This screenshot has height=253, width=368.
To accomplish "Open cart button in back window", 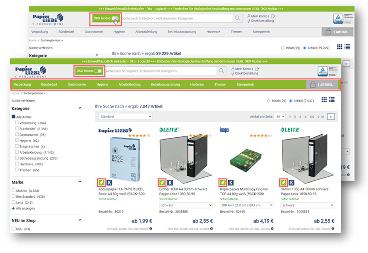I will pos(337,32).
